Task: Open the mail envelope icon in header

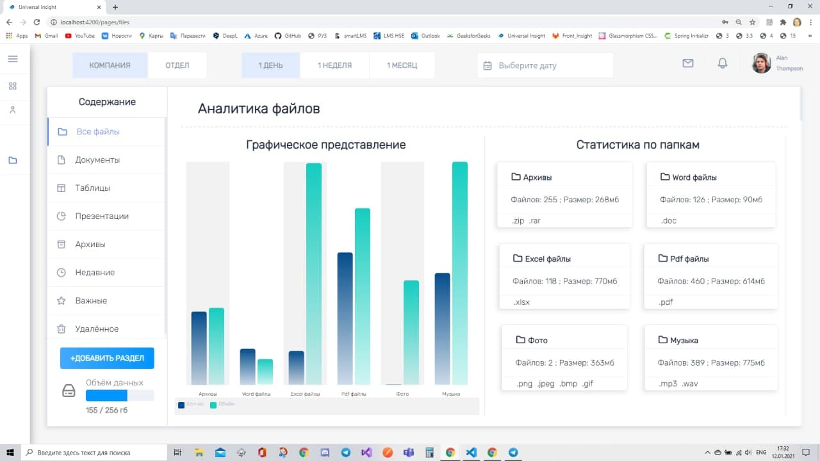Action: [x=688, y=63]
